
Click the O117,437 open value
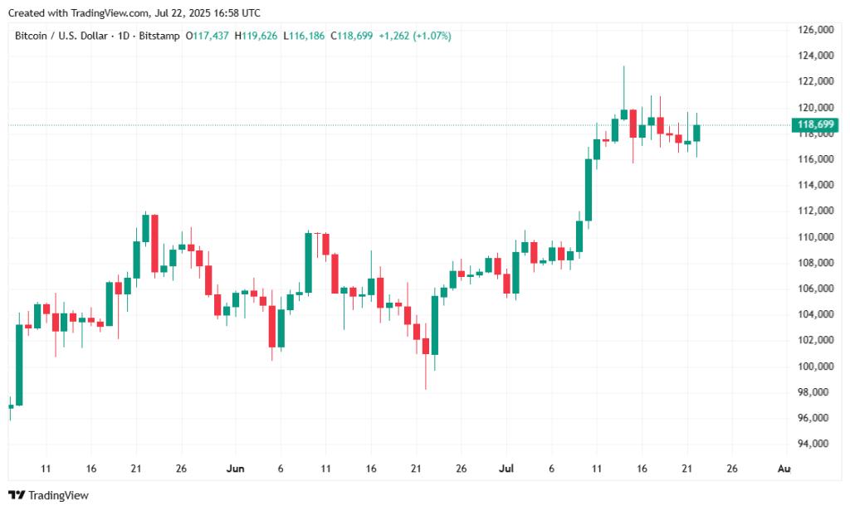[x=207, y=36]
